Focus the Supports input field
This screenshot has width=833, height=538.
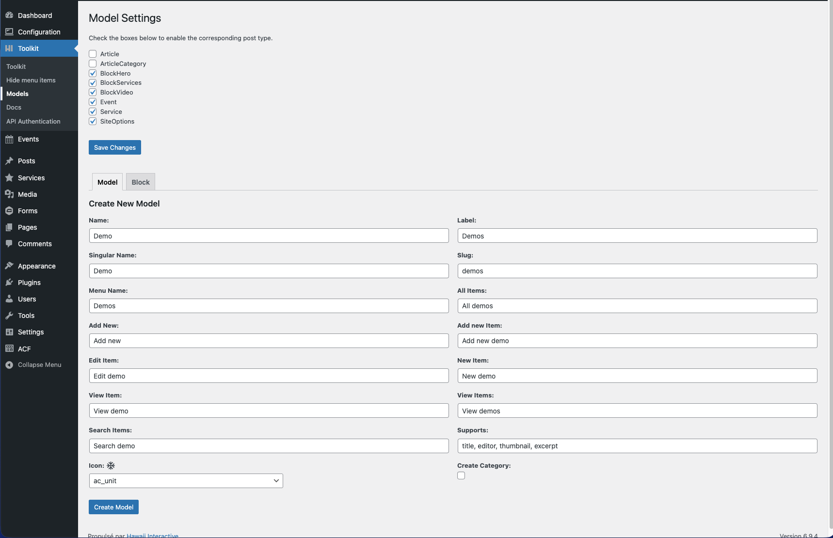[x=638, y=446]
